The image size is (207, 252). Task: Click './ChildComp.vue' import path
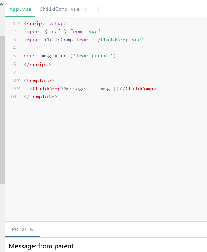tap(118, 40)
